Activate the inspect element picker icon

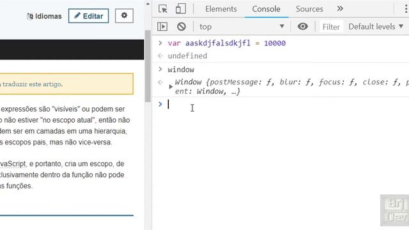[x=163, y=9]
